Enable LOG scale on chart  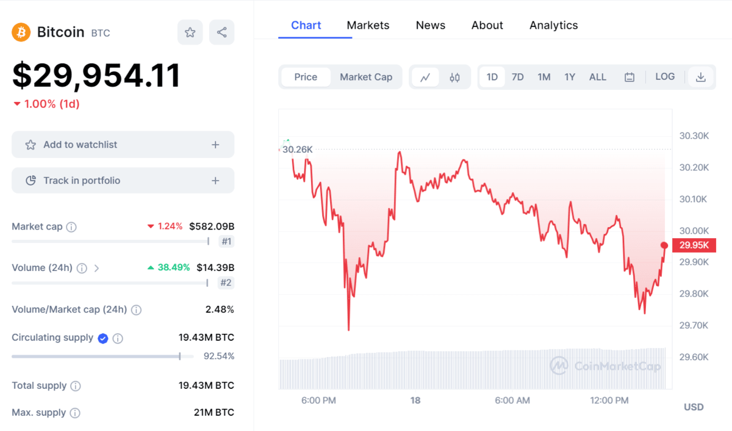coord(665,77)
